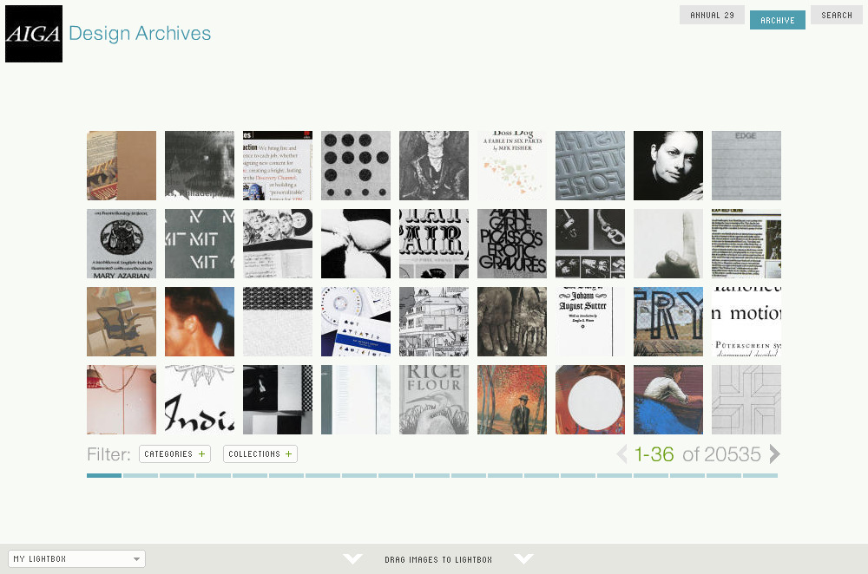Click the Design Archives title link
Image resolution: width=868 pixels, height=574 pixels.
(x=140, y=33)
